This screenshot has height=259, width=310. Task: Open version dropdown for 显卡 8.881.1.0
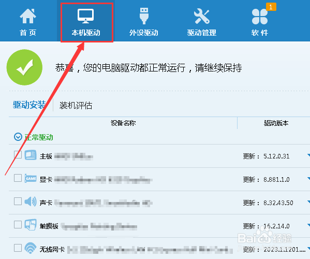(x=308, y=179)
